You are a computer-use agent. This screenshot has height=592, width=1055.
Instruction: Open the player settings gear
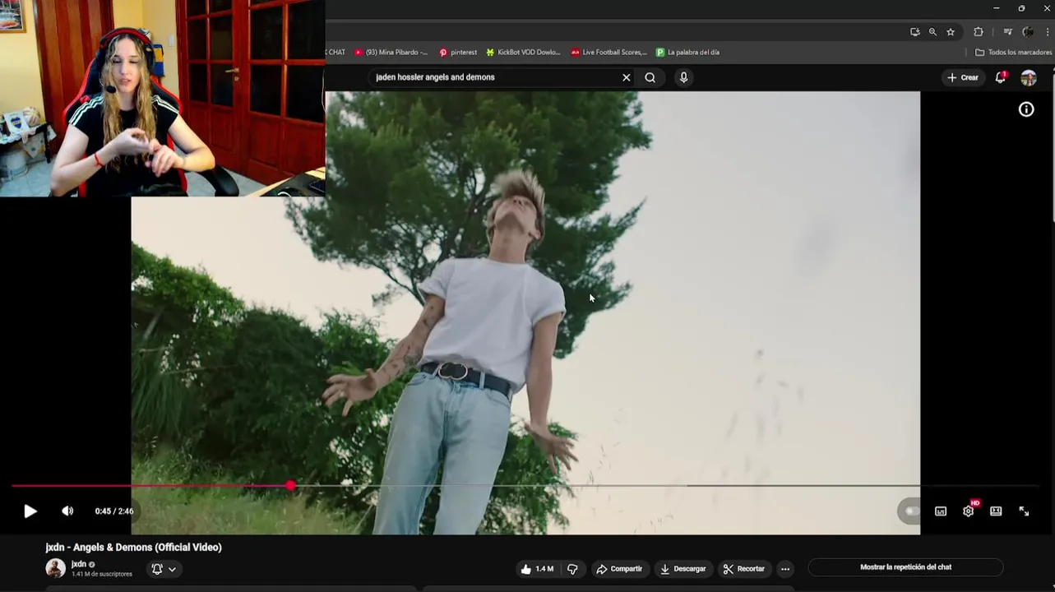(969, 511)
